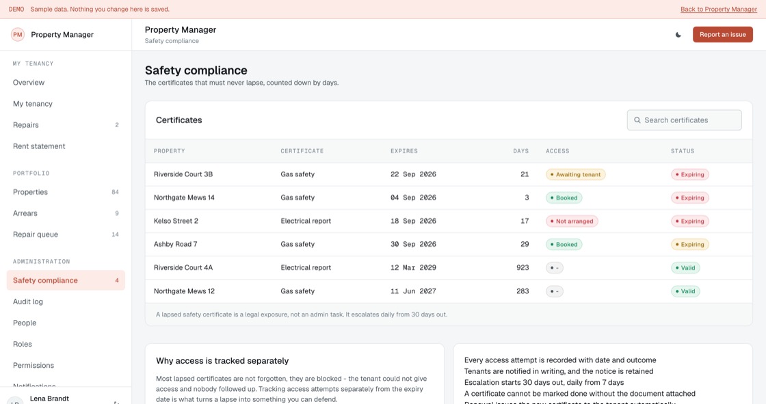The height and width of the screenshot is (404, 766).
Task: Select Riverside Court 4A property
Action: [x=183, y=268]
